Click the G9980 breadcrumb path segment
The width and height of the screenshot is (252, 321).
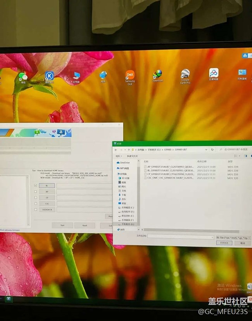pos(167,149)
